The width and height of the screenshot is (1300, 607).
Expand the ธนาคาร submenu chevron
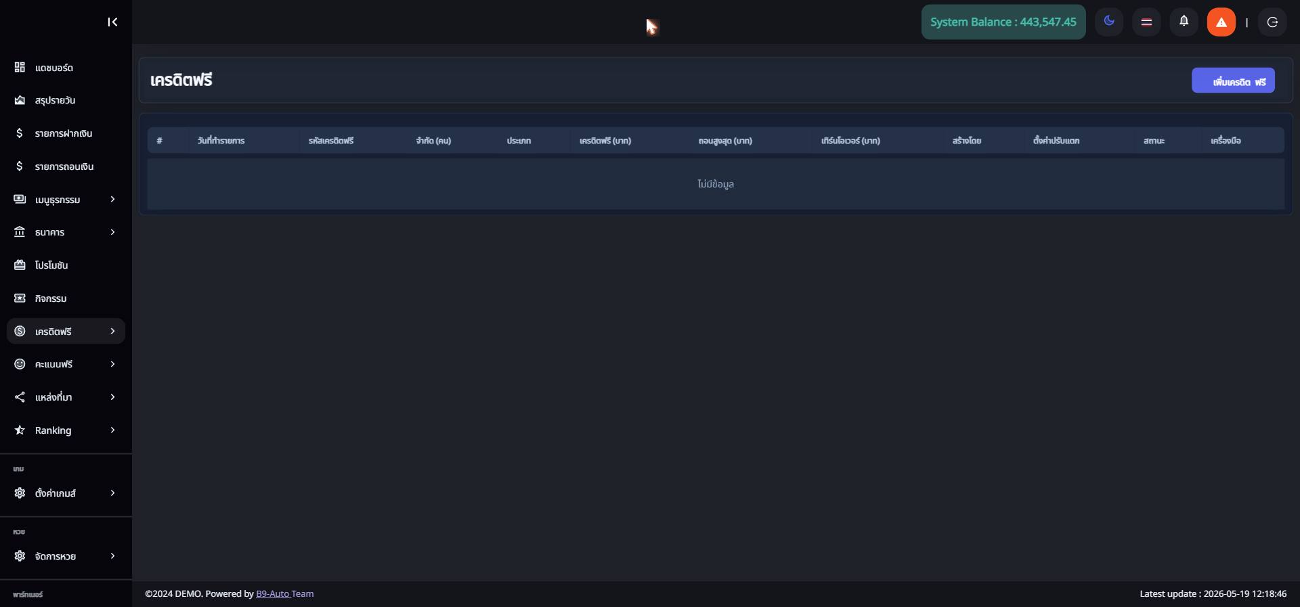pos(112,232)
